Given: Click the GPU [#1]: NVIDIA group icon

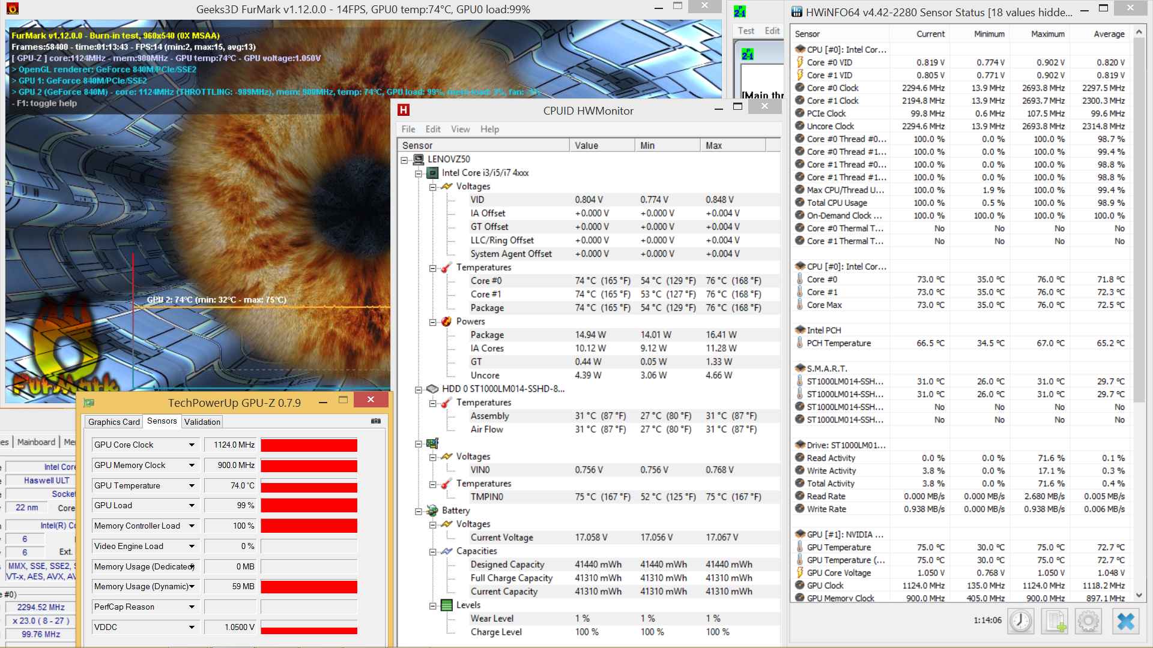Looking at the screenshot, I should tap(800, 534).
